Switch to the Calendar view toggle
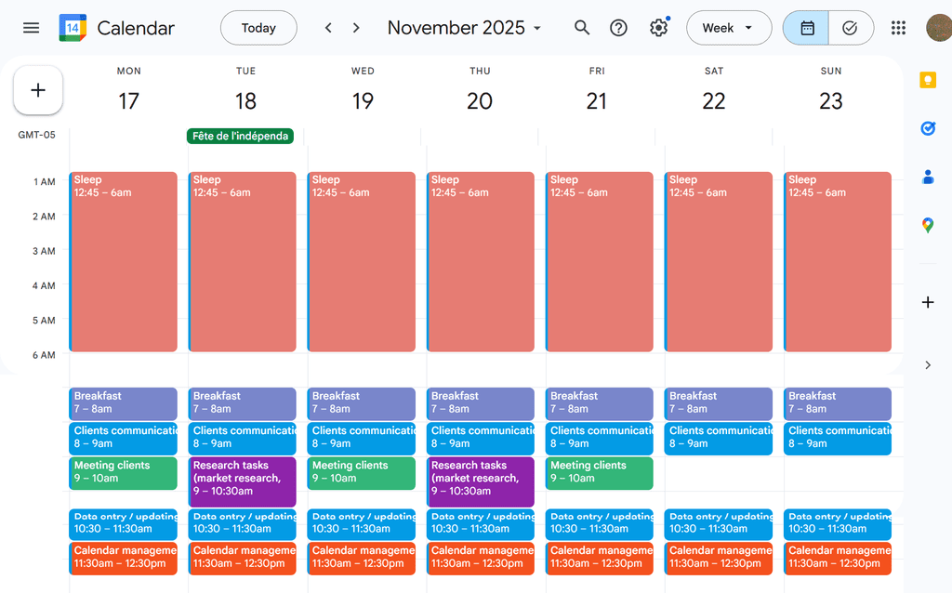 (x=806, y=28)
